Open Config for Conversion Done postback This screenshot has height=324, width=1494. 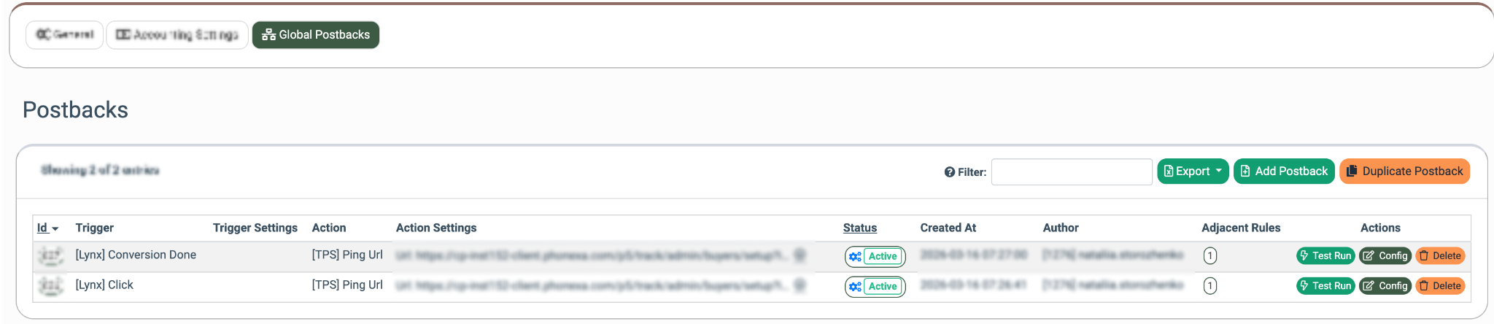1385,256
